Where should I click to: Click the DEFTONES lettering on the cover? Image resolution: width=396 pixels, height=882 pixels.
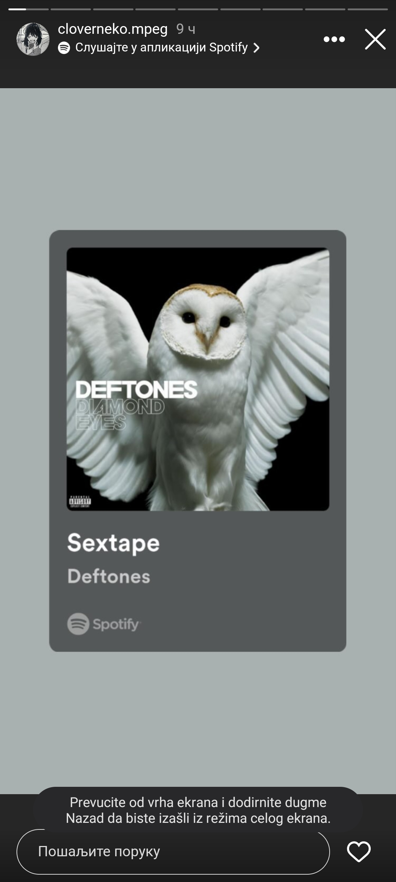(x=136, y=390)
